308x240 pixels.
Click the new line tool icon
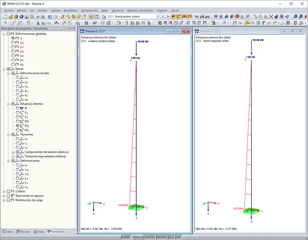[13, 23]
